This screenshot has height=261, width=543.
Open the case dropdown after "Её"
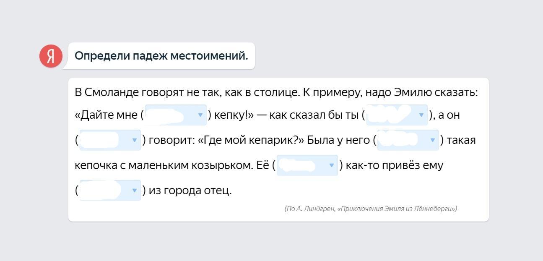pos(307,165)
